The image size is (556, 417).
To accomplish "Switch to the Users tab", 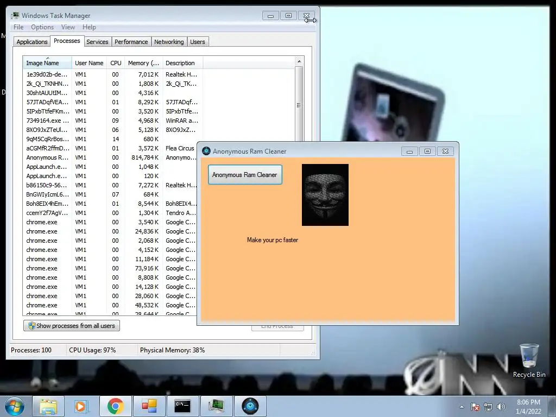I will [x=198, y=42].
